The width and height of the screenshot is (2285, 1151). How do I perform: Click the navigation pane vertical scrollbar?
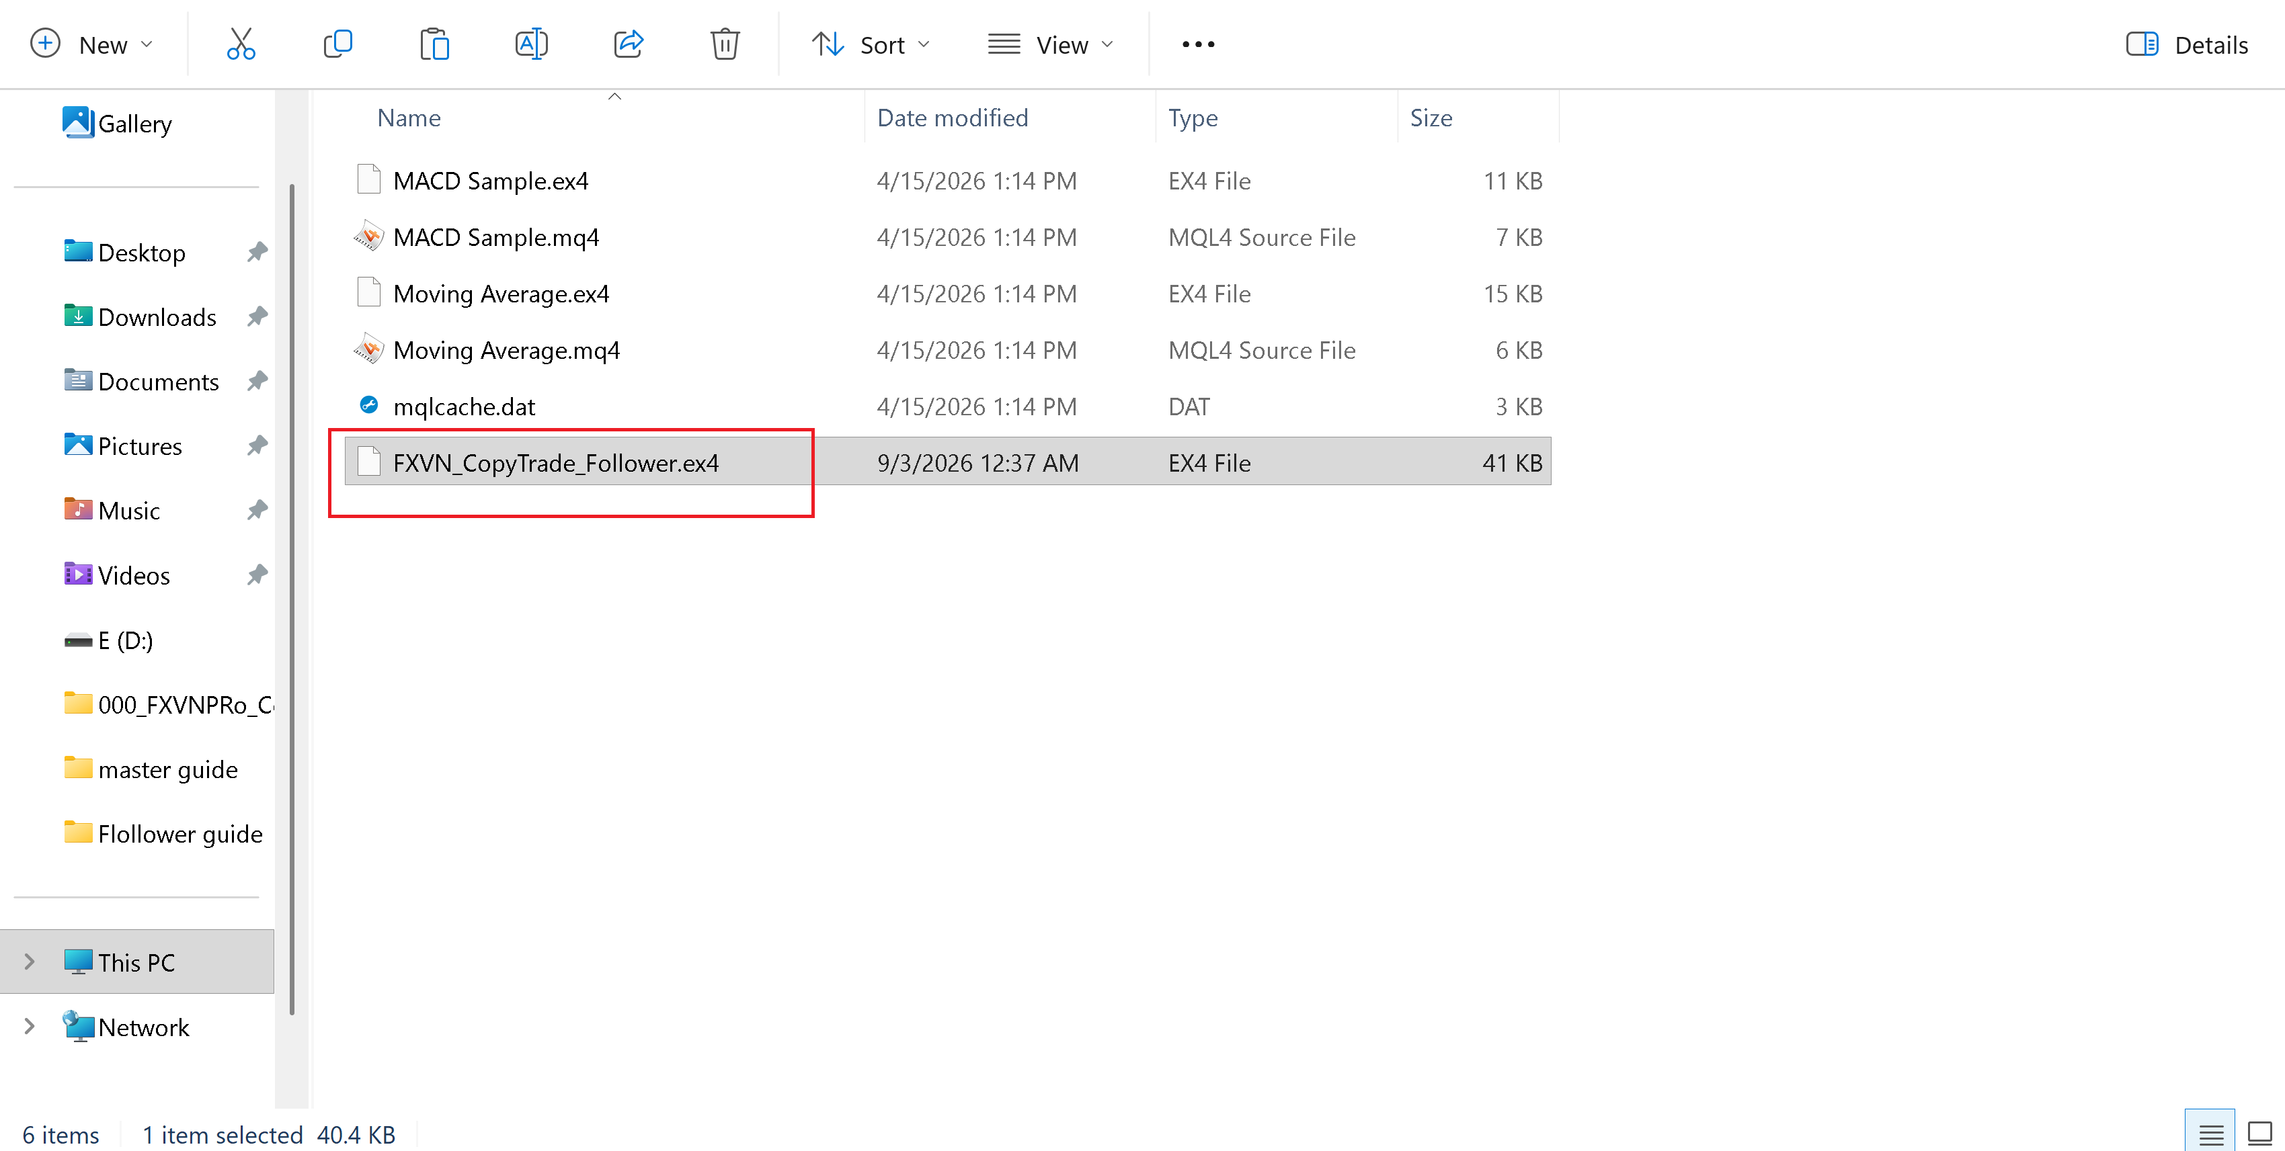(x=292, y=599)
